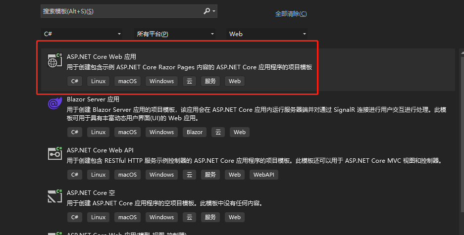Click the C# tag under ASP.NET Core Web 应用
This screenshot has height=235, width=464.
pyautogui.click(x=75, y=81)
